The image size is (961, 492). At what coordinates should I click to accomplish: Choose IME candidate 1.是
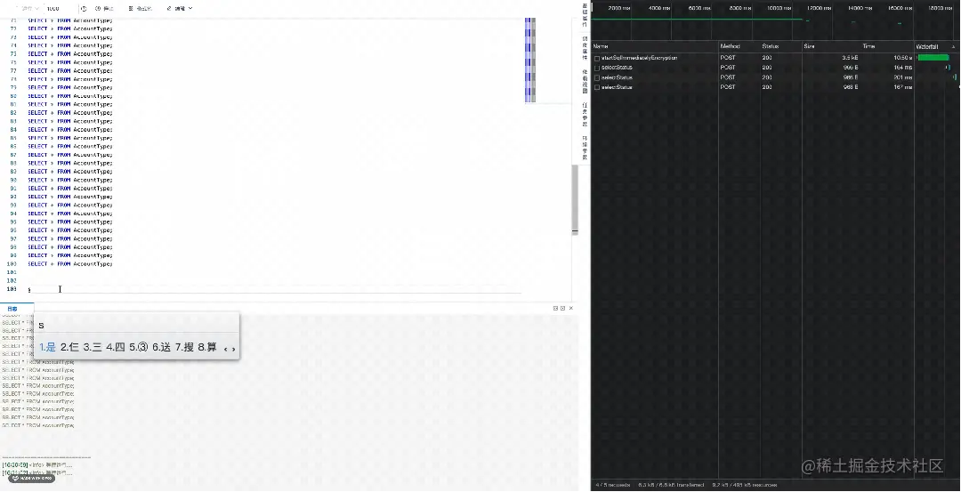[48, 347]
